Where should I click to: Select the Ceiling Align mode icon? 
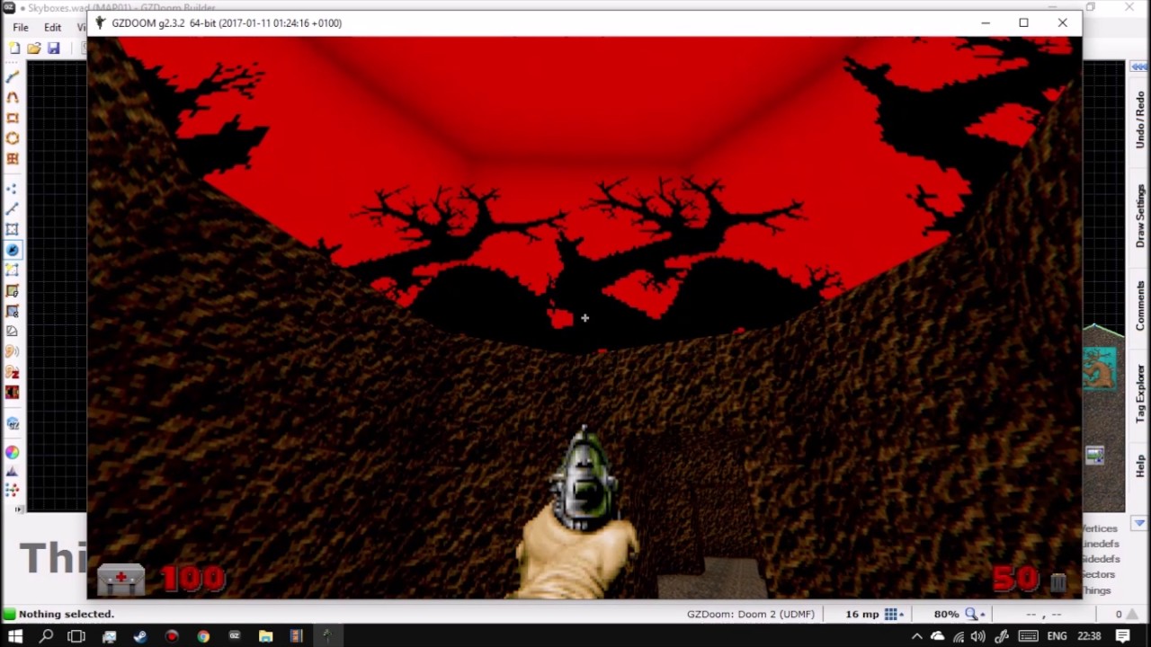click(x=13, y=311)
